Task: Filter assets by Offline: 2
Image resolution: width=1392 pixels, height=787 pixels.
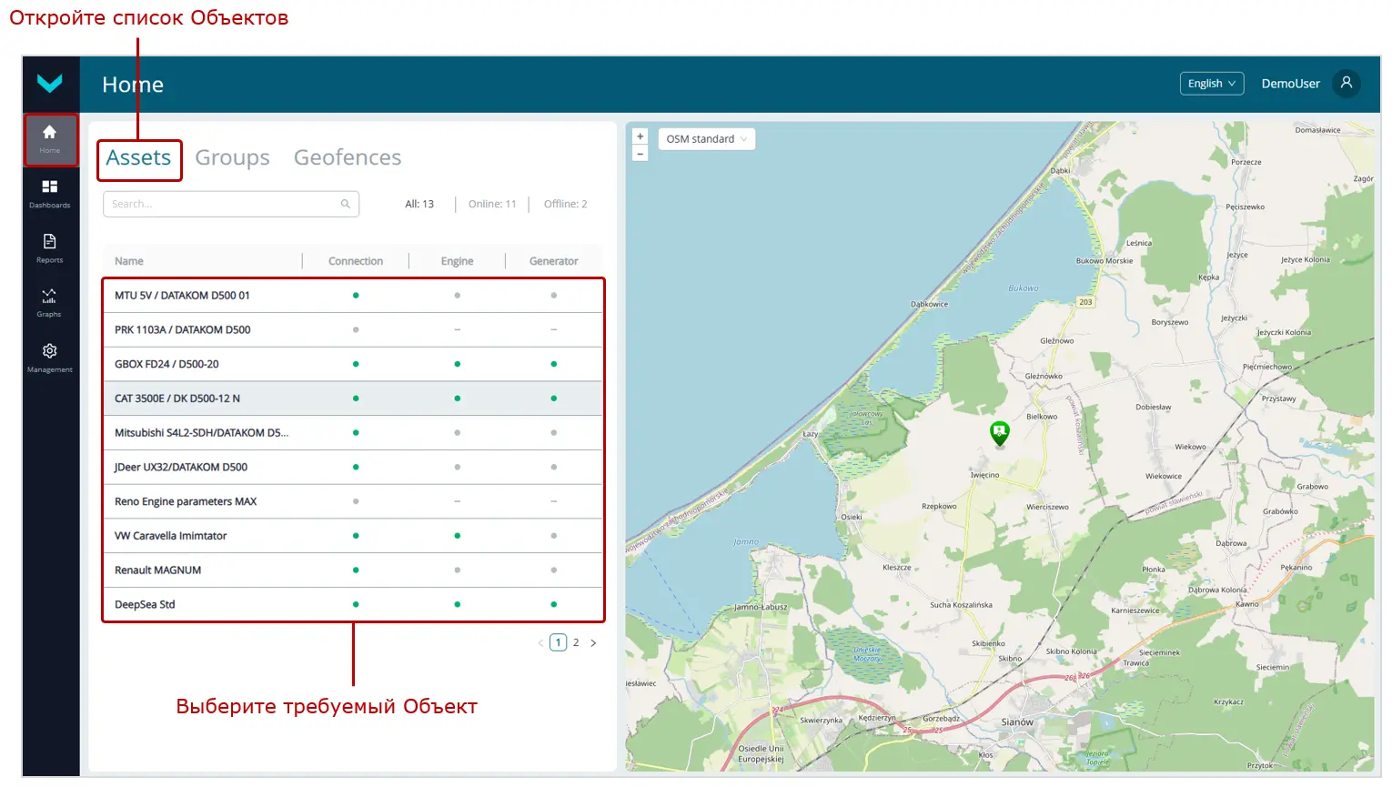Action: [565, 205]
